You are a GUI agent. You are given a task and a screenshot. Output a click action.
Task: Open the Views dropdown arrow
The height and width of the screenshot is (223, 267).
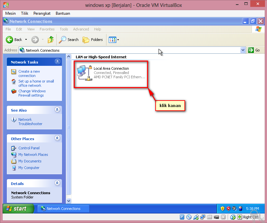pos(118,40)
